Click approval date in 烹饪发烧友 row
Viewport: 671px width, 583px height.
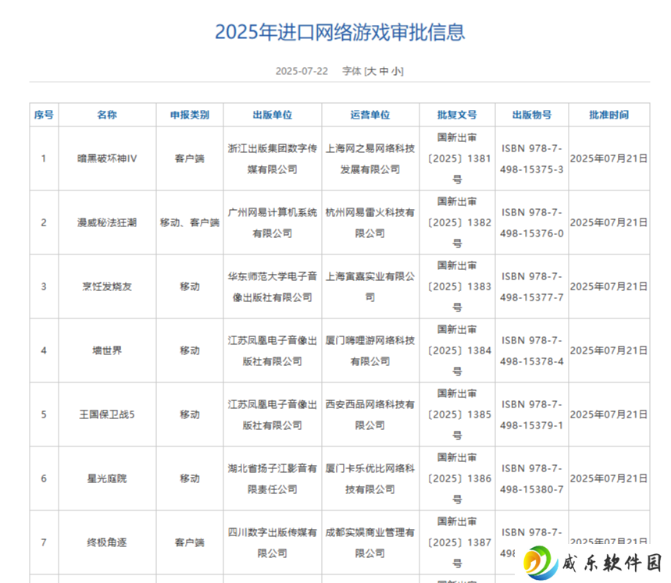click(609, 286)
